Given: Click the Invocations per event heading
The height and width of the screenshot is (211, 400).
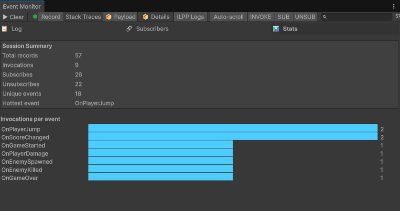Looking at the screenshot, I should [x=30, y=119].
